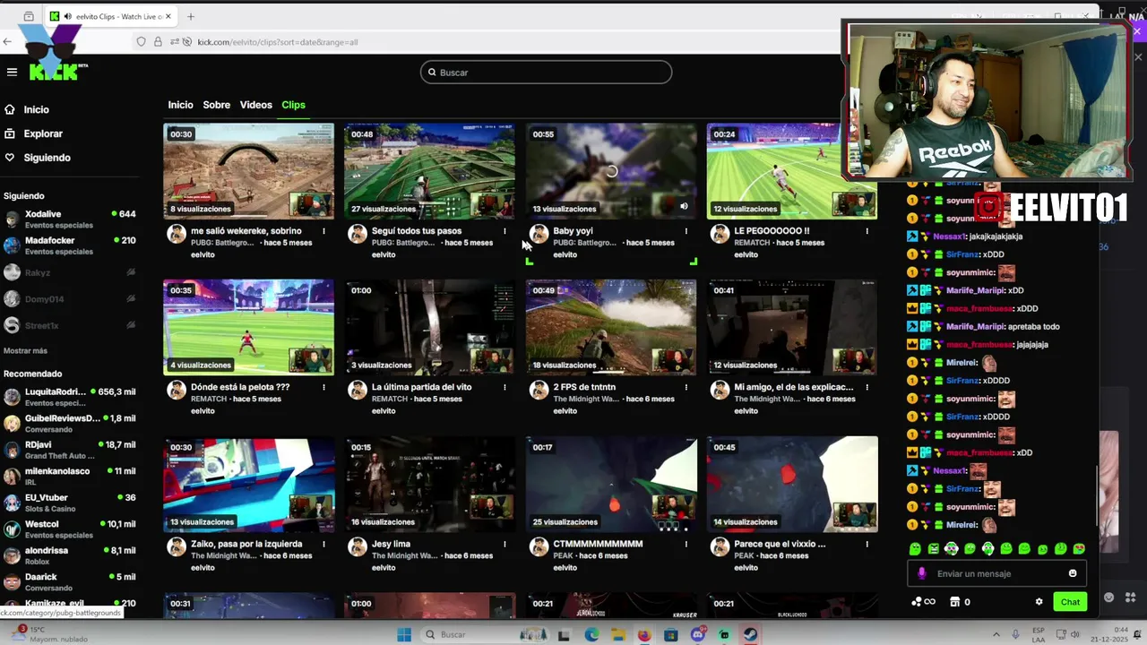1147x645 pixels.
Task: Open options for 'me salió wekereke' clip
Action: (323, 231)
